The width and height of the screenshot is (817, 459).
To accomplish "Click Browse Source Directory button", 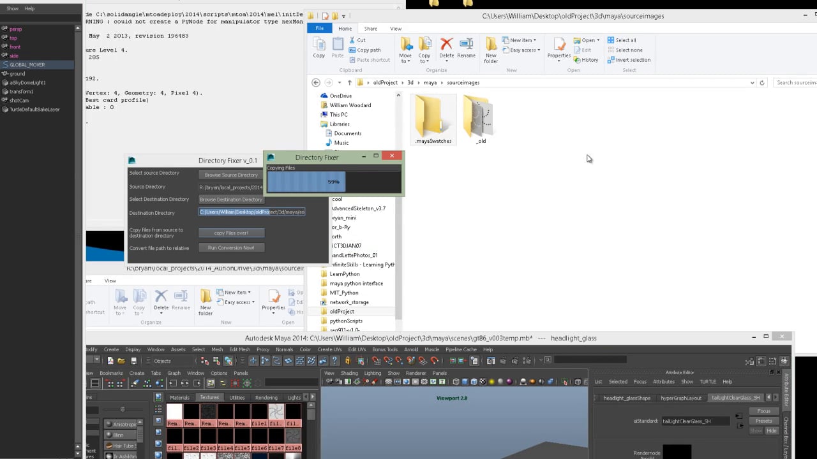I will click(231, 175).
